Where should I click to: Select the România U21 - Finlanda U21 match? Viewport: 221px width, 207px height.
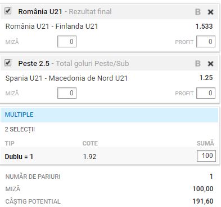click(x=52, y=26)
